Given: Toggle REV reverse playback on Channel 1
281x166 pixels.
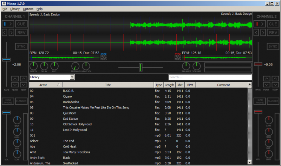Looking at the screenshot, I should (21, 33).
